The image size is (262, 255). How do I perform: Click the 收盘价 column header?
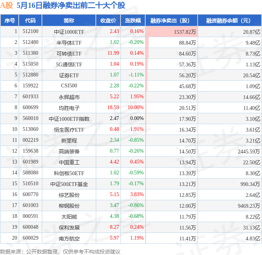click(x=108, y=20)
